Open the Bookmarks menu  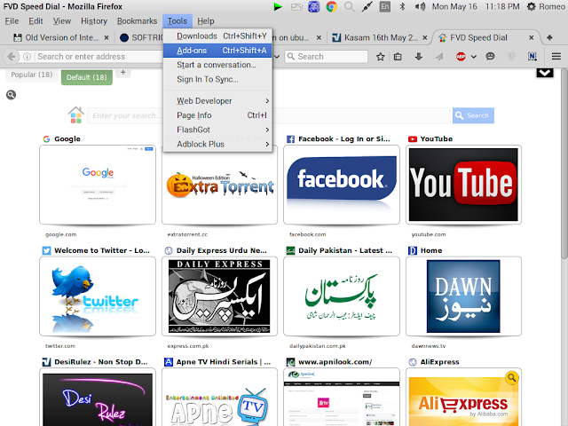[137, 21]
